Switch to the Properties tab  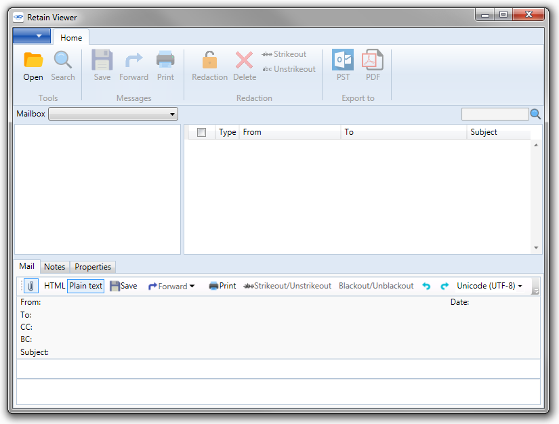click(x=93, y=267)
